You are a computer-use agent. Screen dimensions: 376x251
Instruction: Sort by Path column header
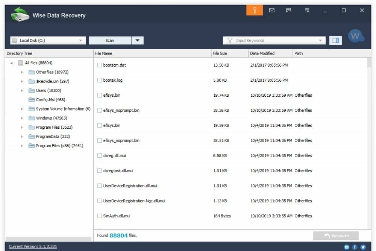[x=311, y=53]
